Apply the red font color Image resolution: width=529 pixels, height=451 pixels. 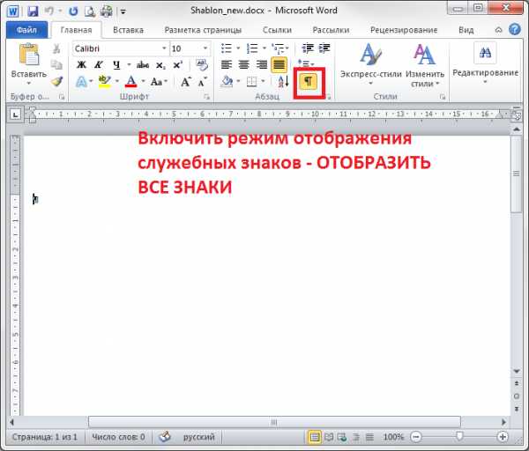tap(130, 82)
